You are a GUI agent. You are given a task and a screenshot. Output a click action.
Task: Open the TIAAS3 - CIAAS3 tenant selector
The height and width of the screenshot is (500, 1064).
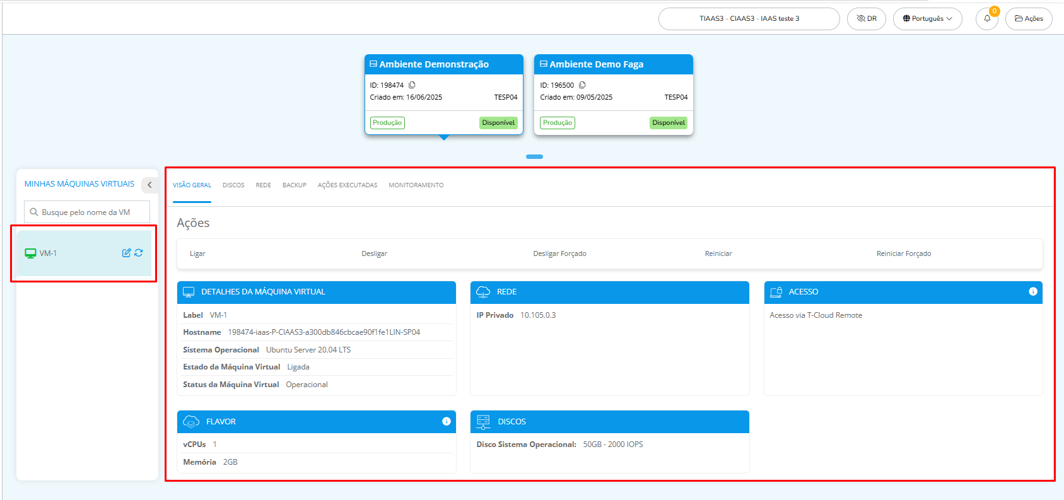pyautogui.click(x=749, y=19)
